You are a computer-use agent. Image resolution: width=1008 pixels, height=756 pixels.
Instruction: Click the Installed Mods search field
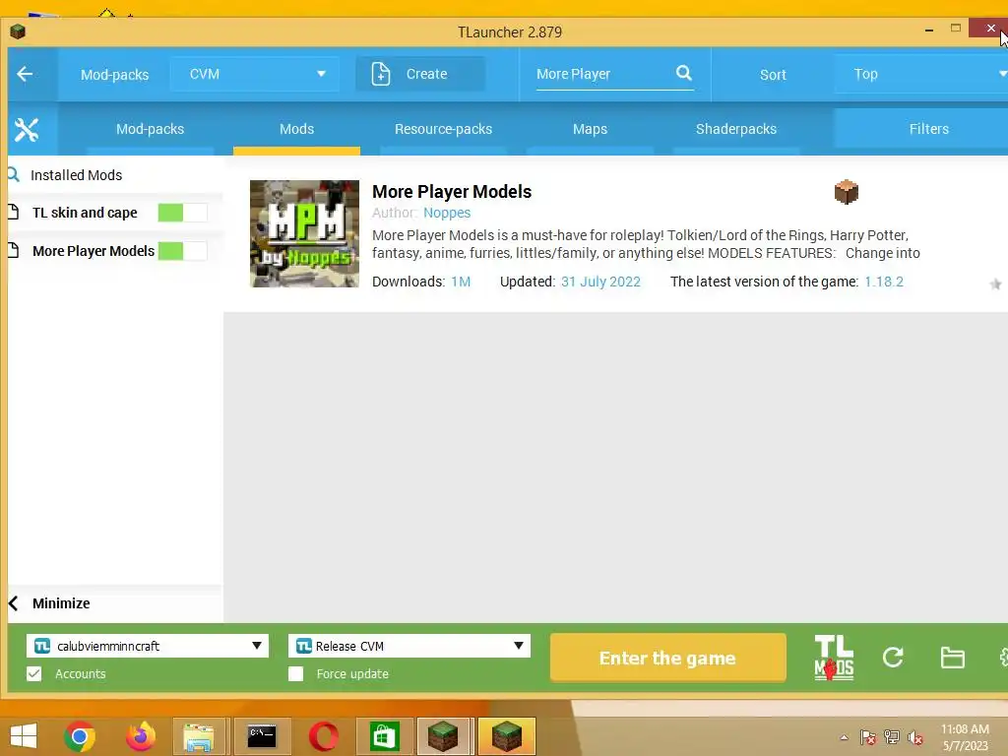pyautogui.click(x=116, y=175)
